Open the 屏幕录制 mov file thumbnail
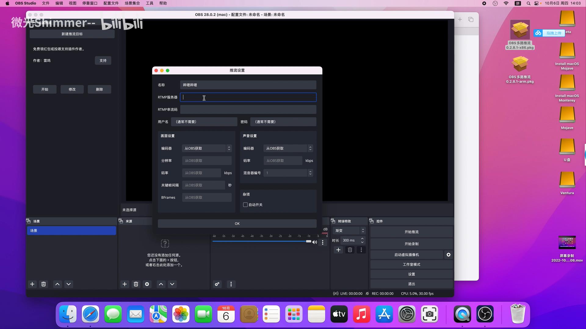 pos(567,243)
